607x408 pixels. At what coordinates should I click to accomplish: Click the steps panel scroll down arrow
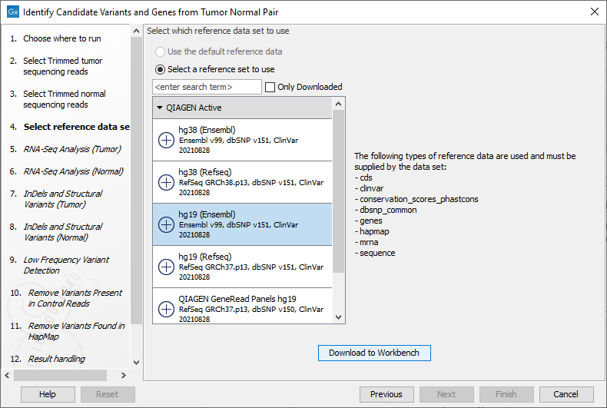pos(136,363)
